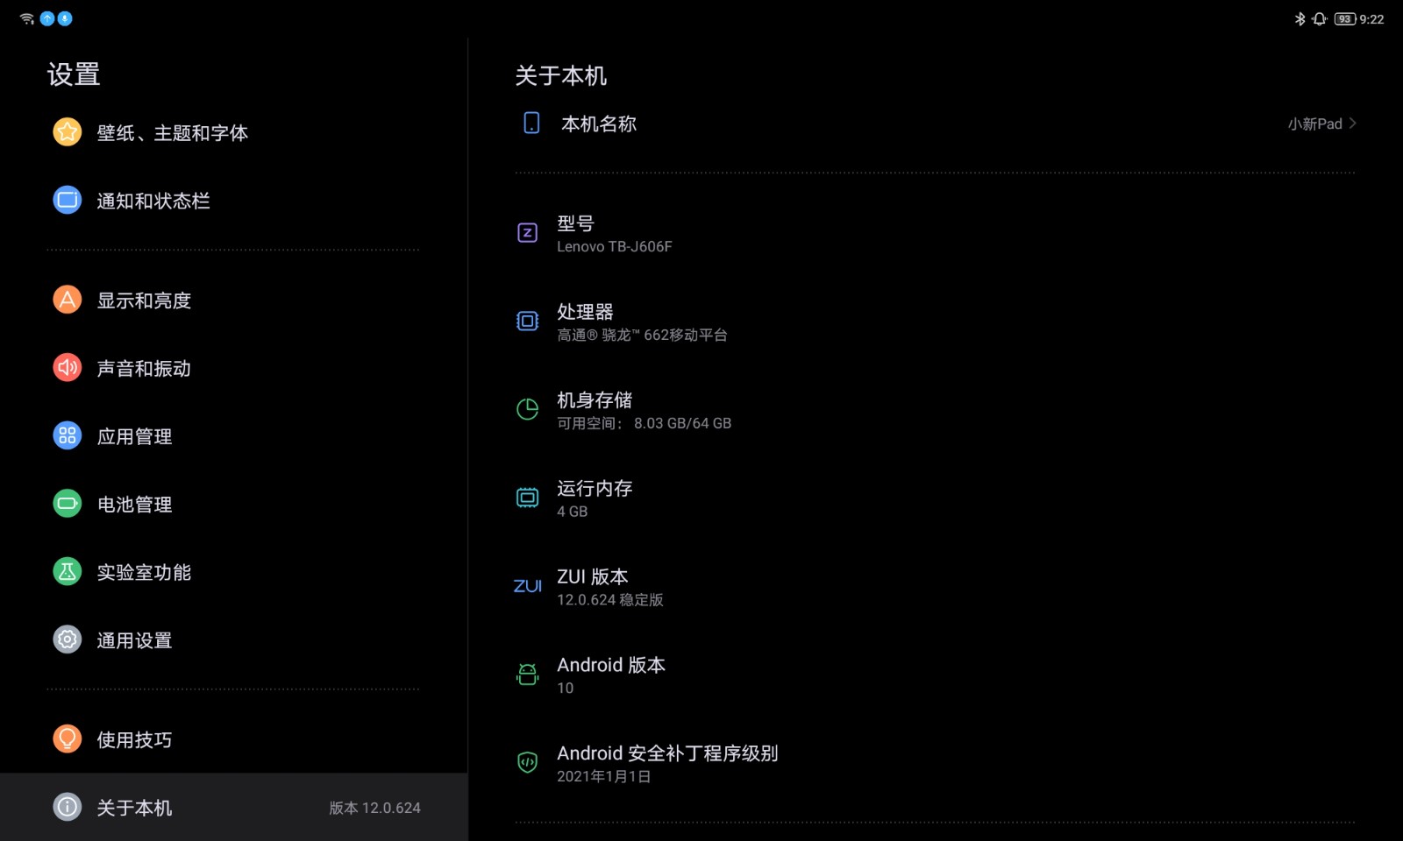
Task: Click the 高通 骁龙 662移动平台 text
Action: click(642, 335)
